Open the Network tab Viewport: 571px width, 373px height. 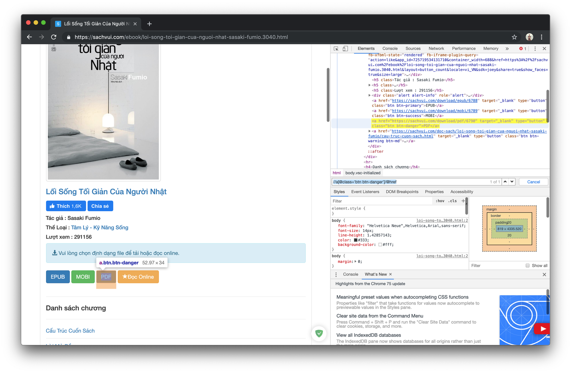coord(436,49)
